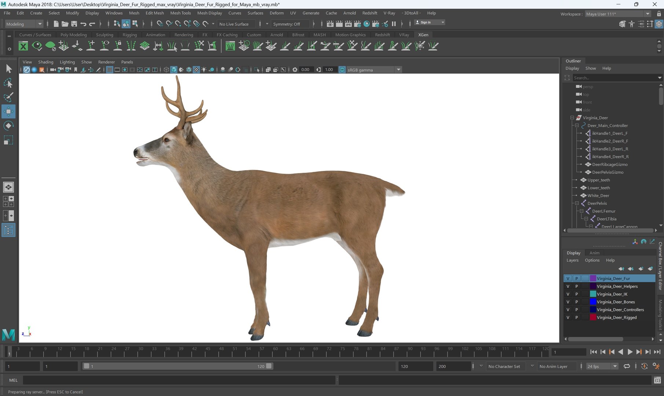Toggle playback P of Virginia_Deer_IK layer
Screen dimensions: 664x396
[x=576, y=294]
